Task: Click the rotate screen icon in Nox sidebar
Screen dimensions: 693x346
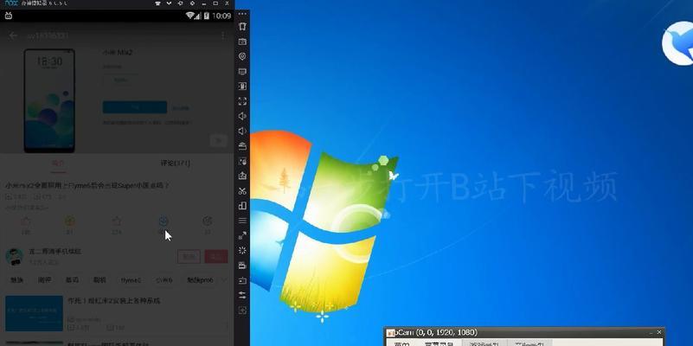Action: pyautogui.click(x=242, y=86)
